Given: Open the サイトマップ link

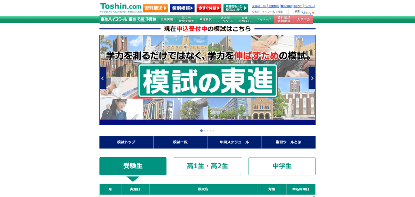Looking at the screenshot, I should click(x=297, y=6).
